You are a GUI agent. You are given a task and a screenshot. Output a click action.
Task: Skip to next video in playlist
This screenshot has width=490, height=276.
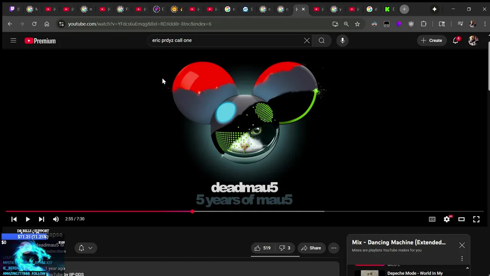[x=41, y=219]
